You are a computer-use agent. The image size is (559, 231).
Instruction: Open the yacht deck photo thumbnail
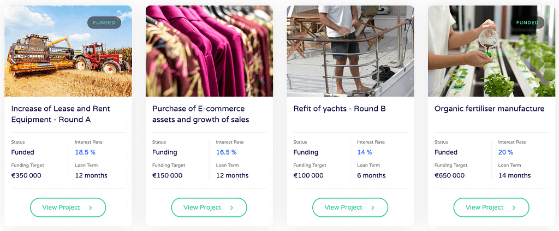coord(350,51)
